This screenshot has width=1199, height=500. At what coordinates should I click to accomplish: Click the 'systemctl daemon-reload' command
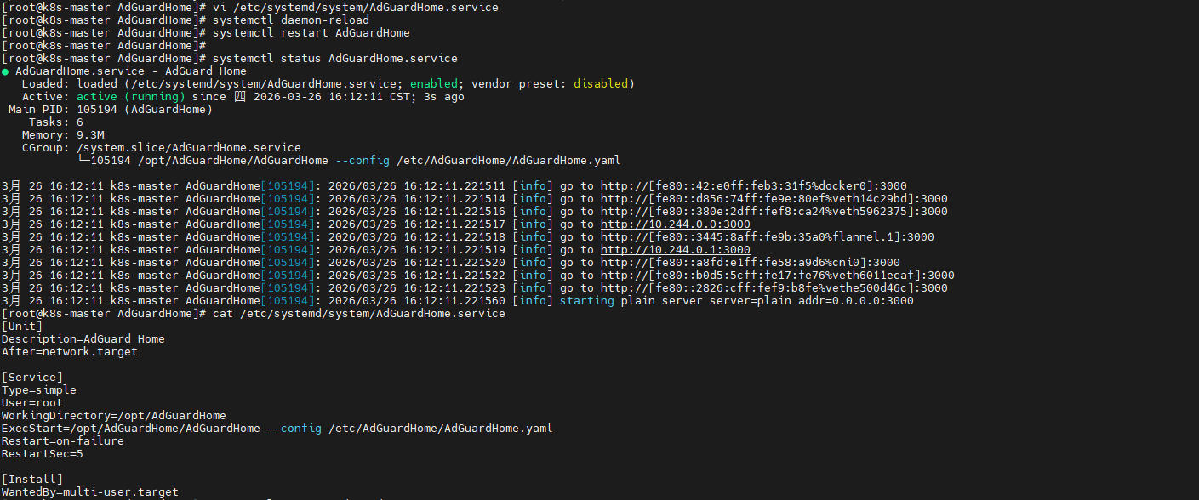(x=291, y=20)
